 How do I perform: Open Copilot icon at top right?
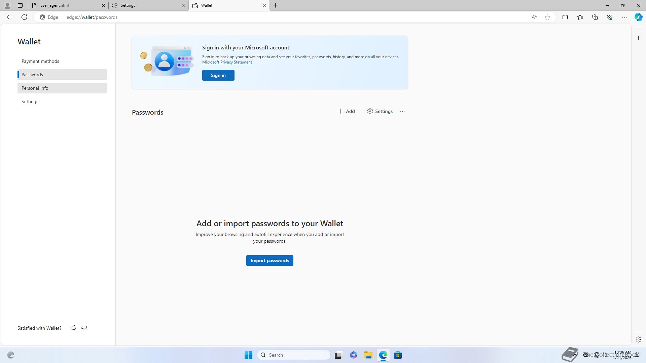pyautogui.click(x=638, y=17)
